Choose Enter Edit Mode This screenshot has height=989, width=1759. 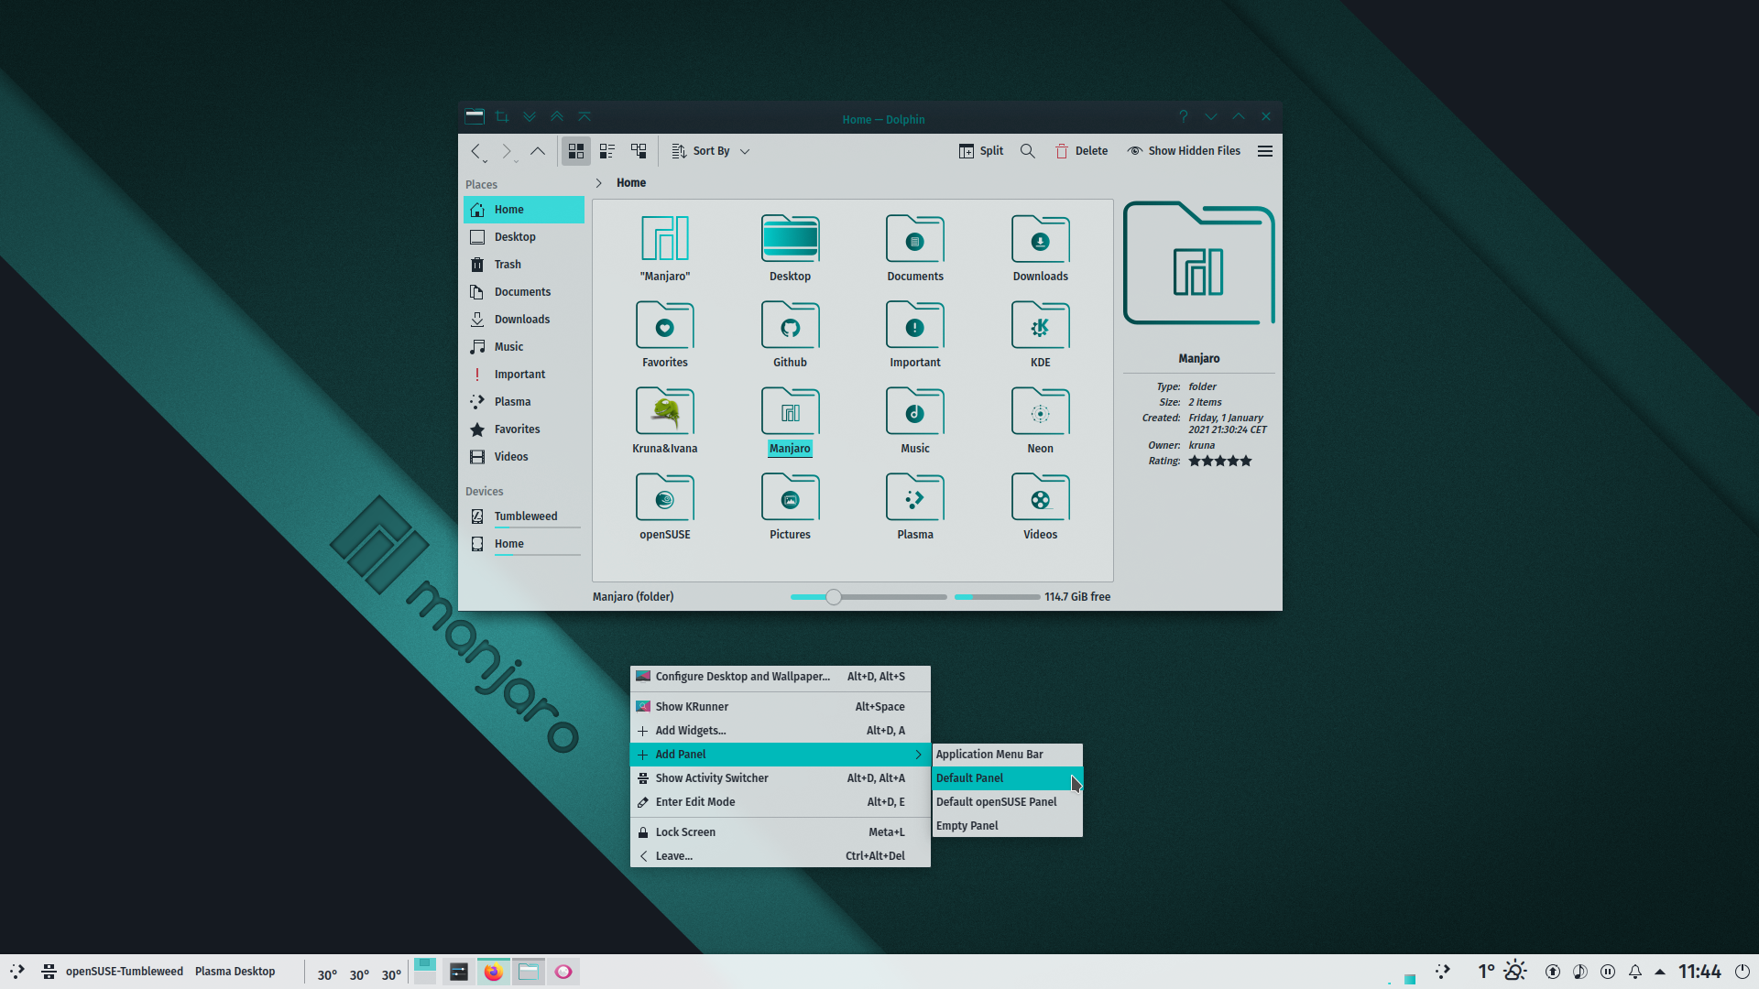pos(781,802)
